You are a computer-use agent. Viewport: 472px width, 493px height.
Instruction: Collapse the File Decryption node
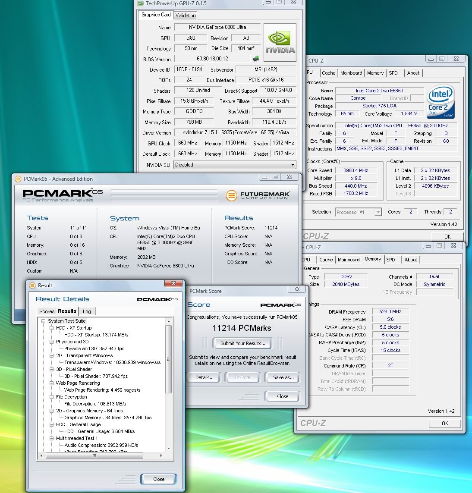click(52, 397)
